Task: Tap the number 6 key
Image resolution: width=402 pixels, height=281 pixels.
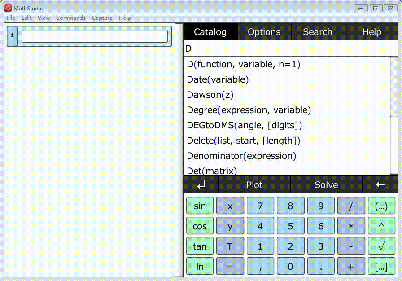Action: pos(321,226)
